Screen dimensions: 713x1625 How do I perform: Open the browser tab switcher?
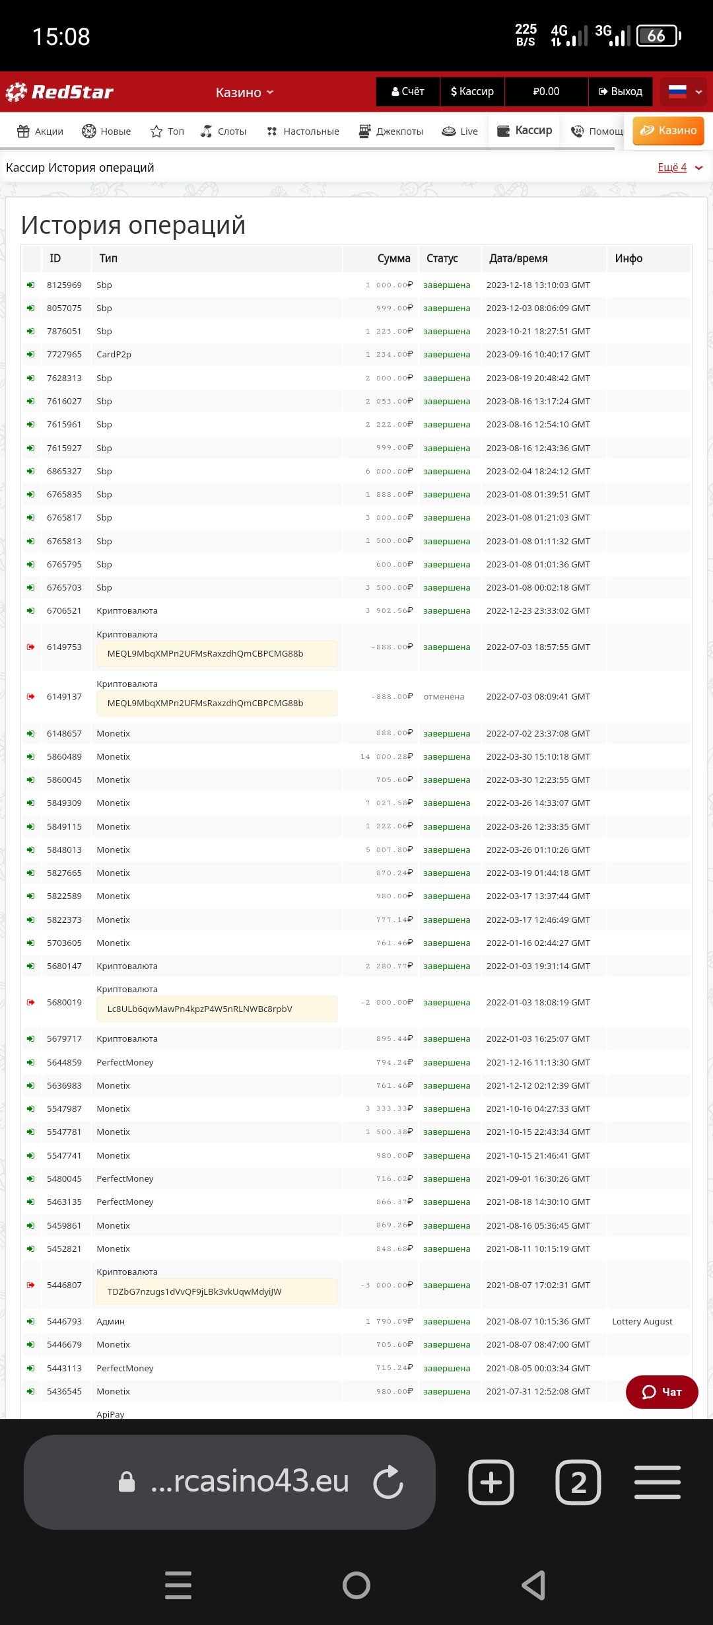[x=578, y=1482]
